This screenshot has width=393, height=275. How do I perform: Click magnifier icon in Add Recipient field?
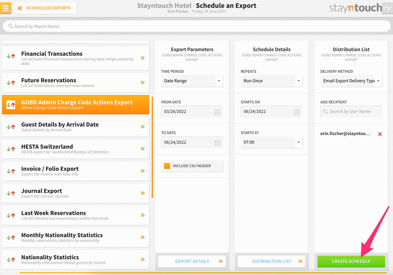326,111
